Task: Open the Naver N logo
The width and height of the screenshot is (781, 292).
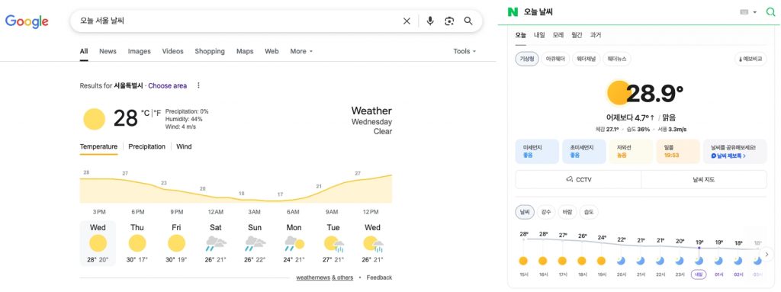Action: (x=513, y=12)
